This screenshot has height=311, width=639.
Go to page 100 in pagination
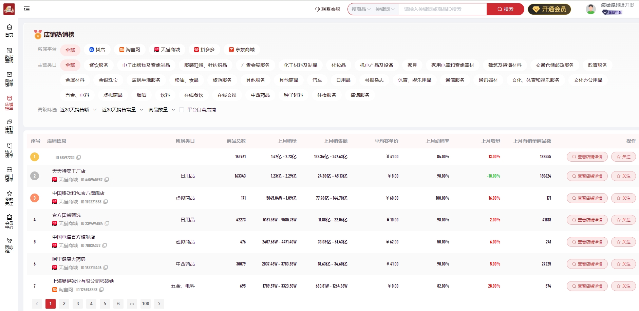coord(146,304)
